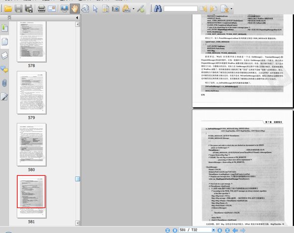Open a file with the folder icon
The image size is (294, 233).
click(8, 9)
